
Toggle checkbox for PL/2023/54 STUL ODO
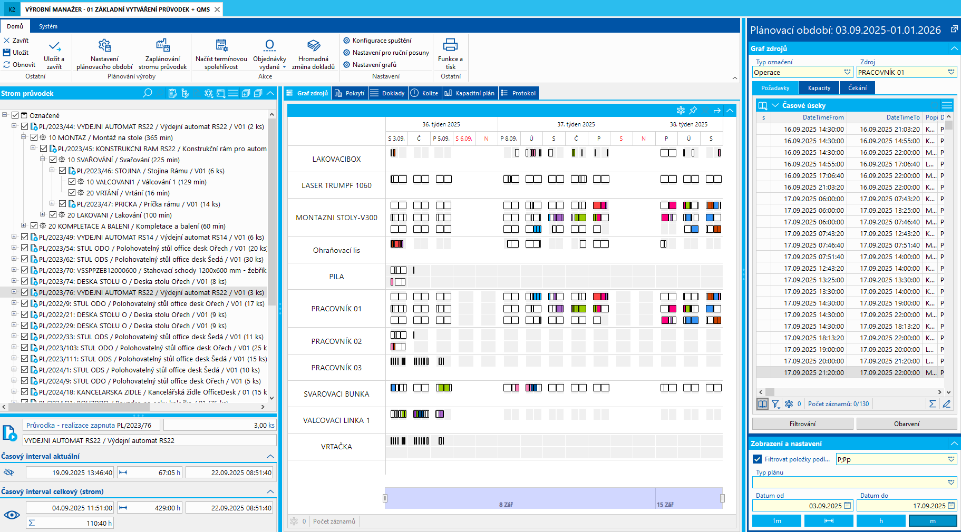(x=24, y=248)
